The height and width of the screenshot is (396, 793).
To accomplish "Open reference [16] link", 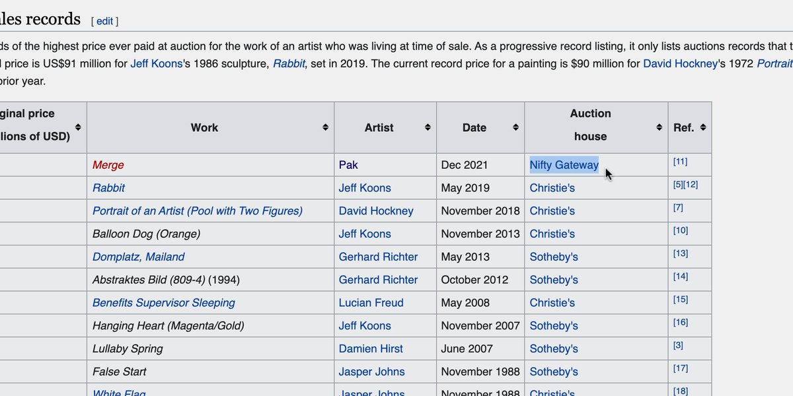I will (680, 322).
